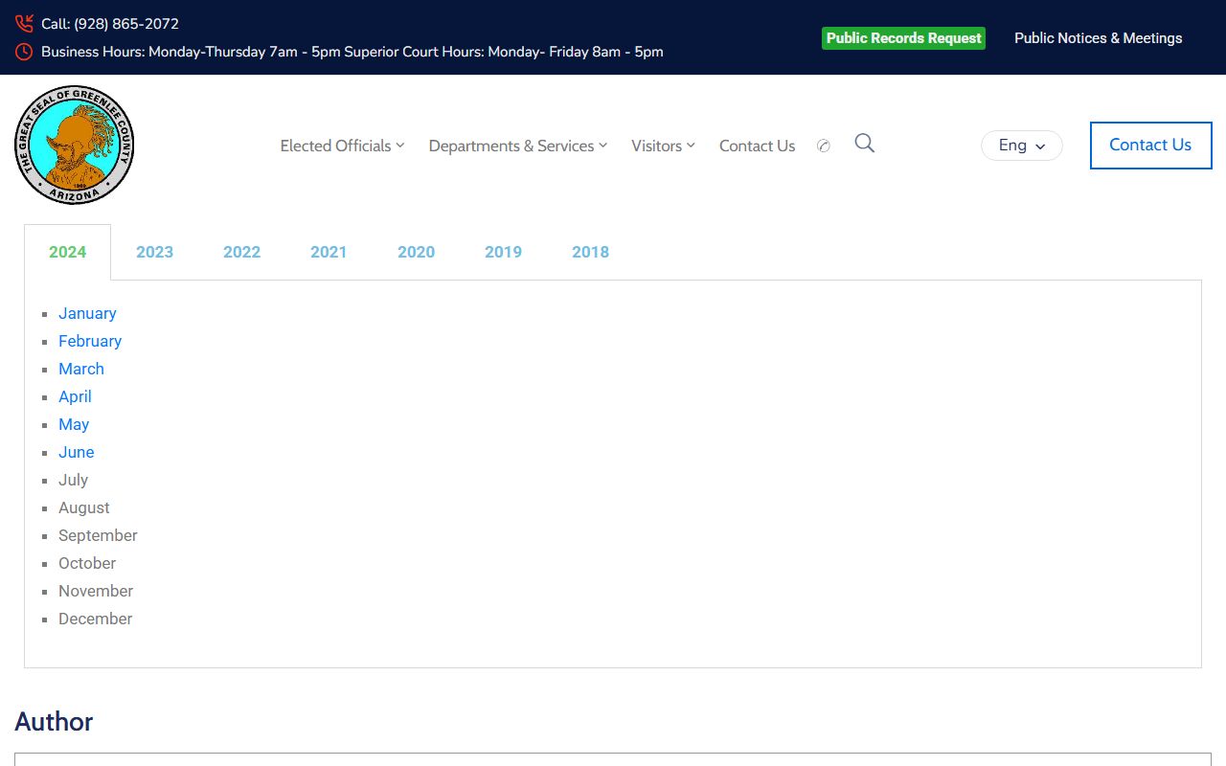Switch to the 2023 tab

click(x=154, y=252)
